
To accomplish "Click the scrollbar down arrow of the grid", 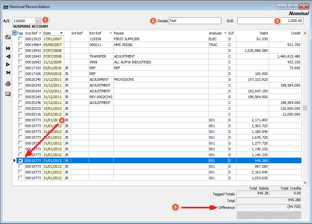I will click(x=305, y=183).
